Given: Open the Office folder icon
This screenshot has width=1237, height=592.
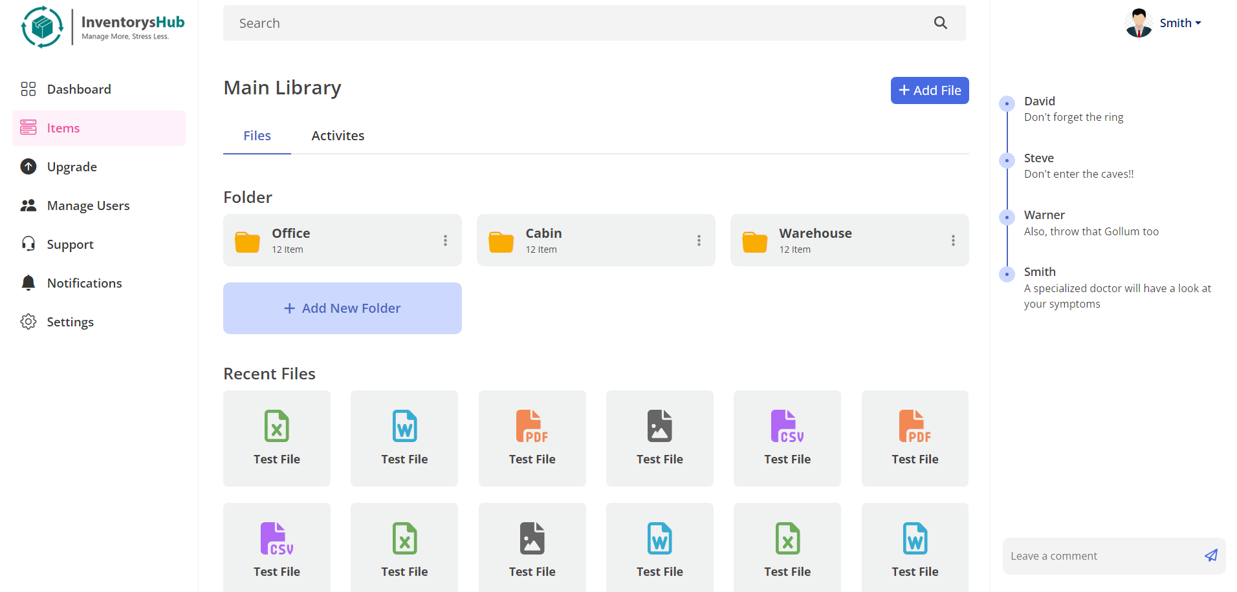Looking at the screenshot, I should pyautogui.click(x=247, y=242).
